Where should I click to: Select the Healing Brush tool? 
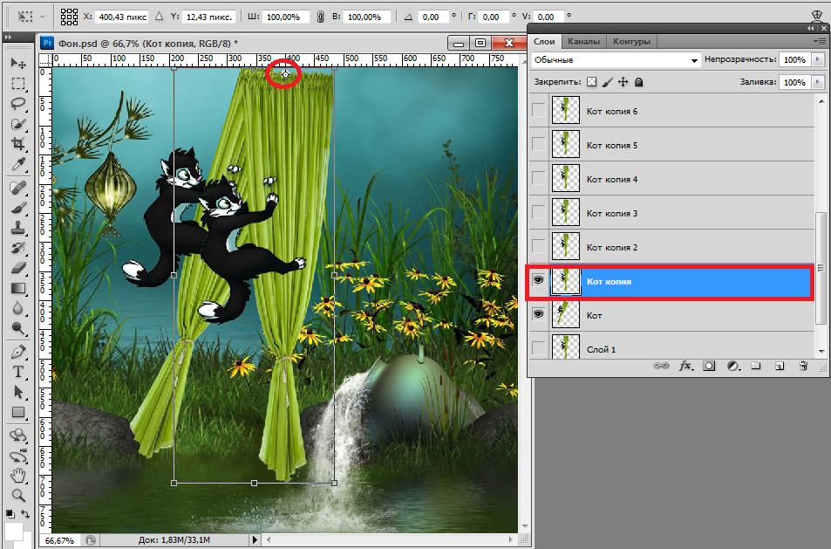pyautogui.click(x=18, y=188)
